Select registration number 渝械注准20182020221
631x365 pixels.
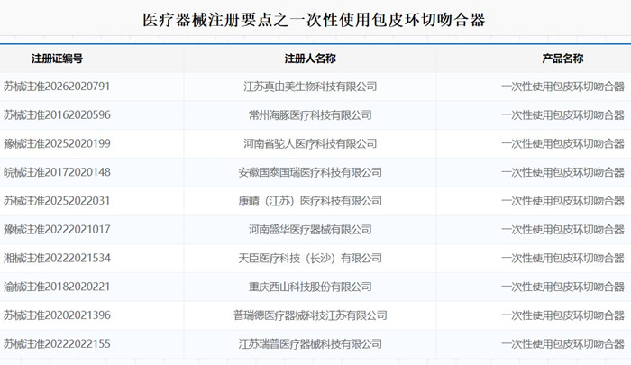(57, 287)
